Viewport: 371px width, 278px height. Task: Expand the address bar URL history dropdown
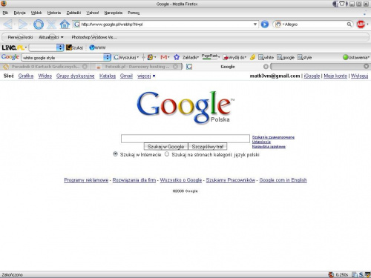pos(255,24)
